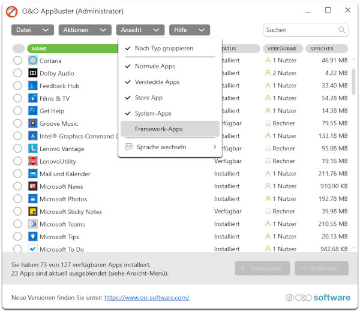The width and height of the screenshot is (360, 311).
Task: Uncheck Versteckte Apps in Ansicht menu
Action: (170, 82)
